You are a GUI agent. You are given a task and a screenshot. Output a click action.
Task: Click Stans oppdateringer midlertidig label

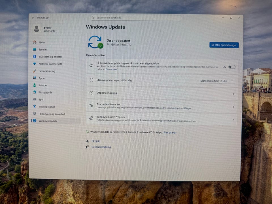coord(114,80)
